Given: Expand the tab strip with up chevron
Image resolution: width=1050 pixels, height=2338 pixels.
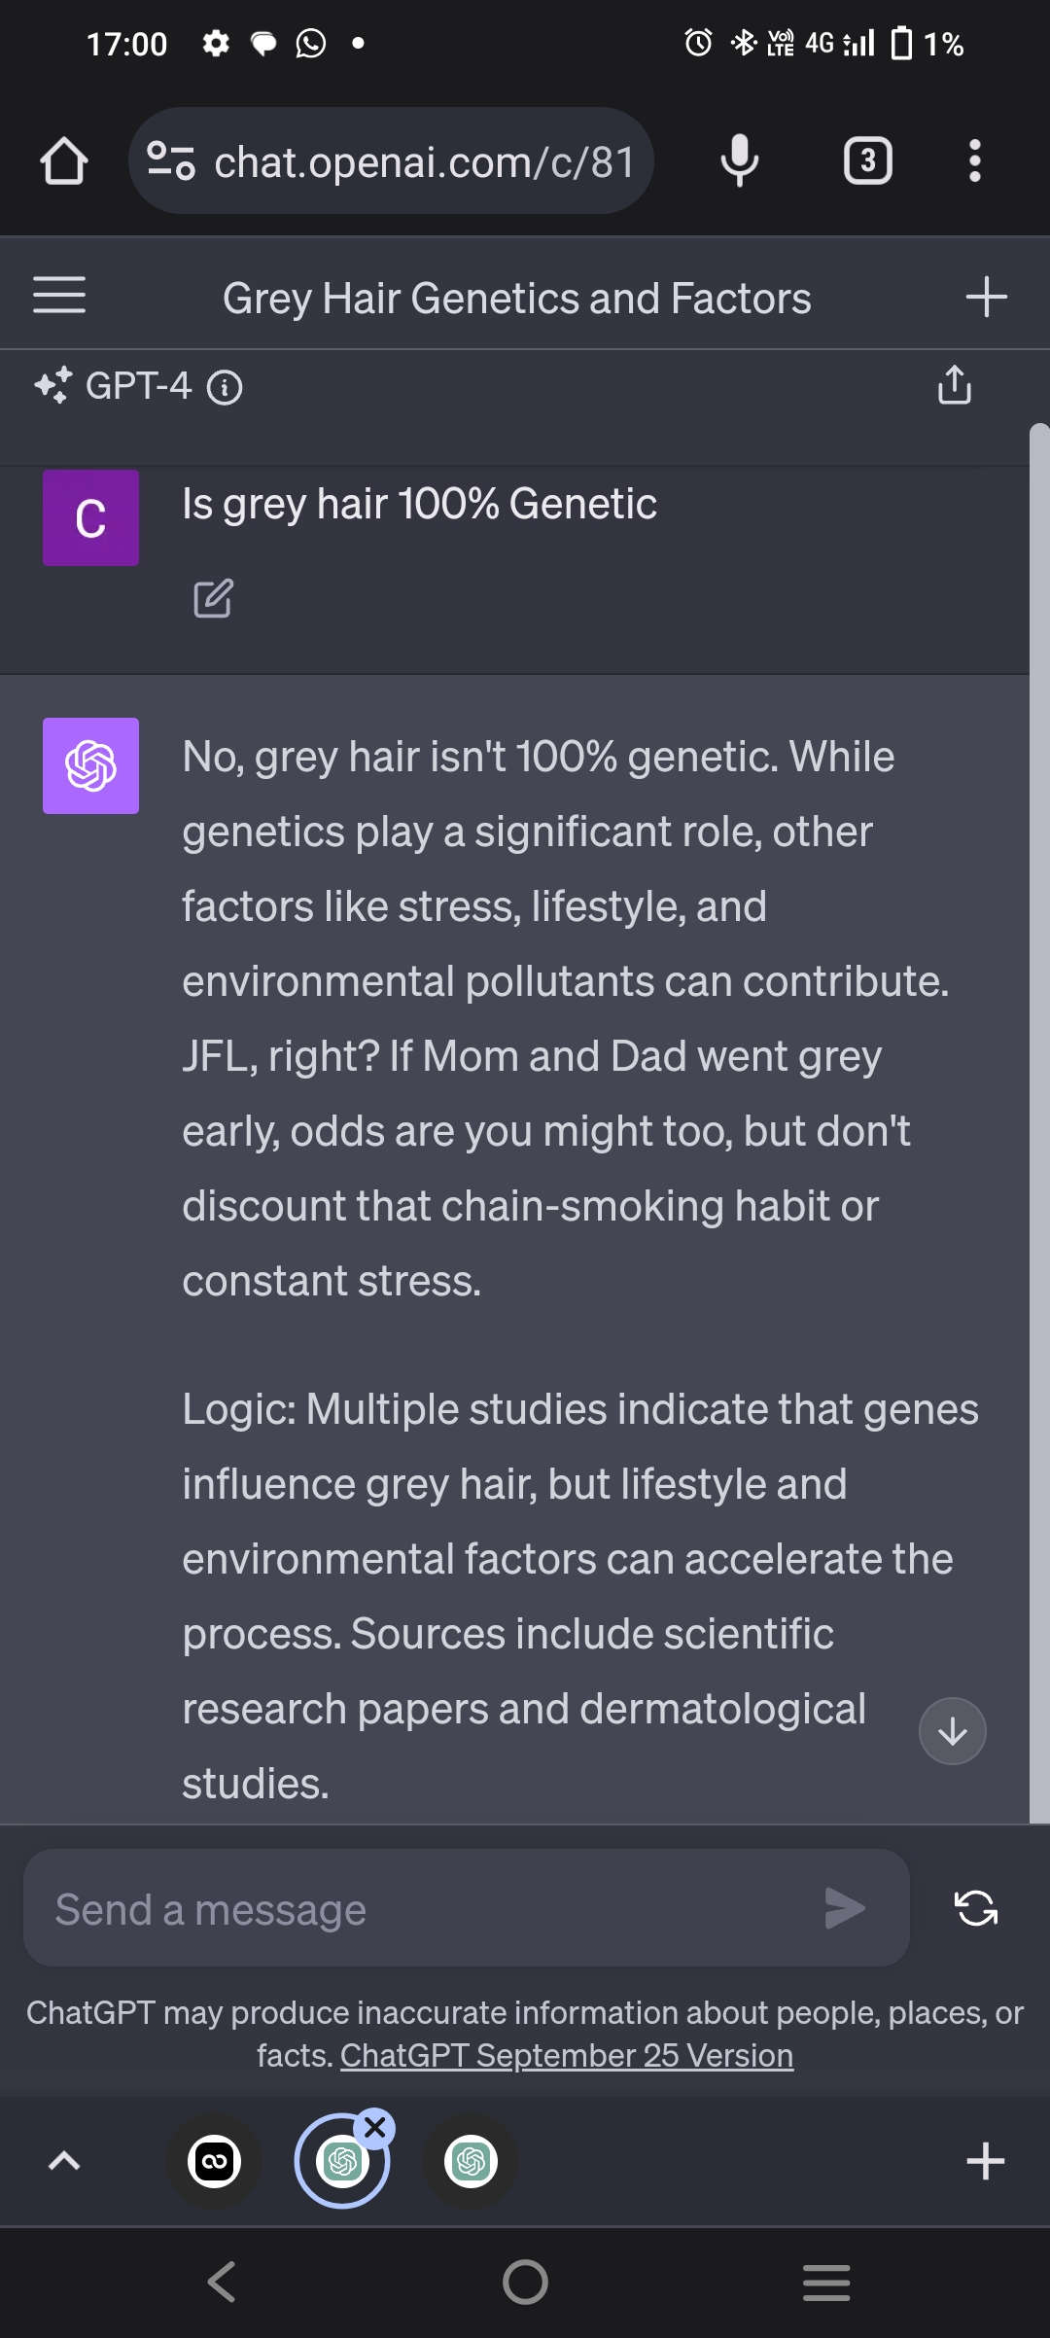Looking at the screenshot, I should coord(64,2161).
